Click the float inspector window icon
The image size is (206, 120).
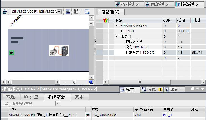coord(192,89)
